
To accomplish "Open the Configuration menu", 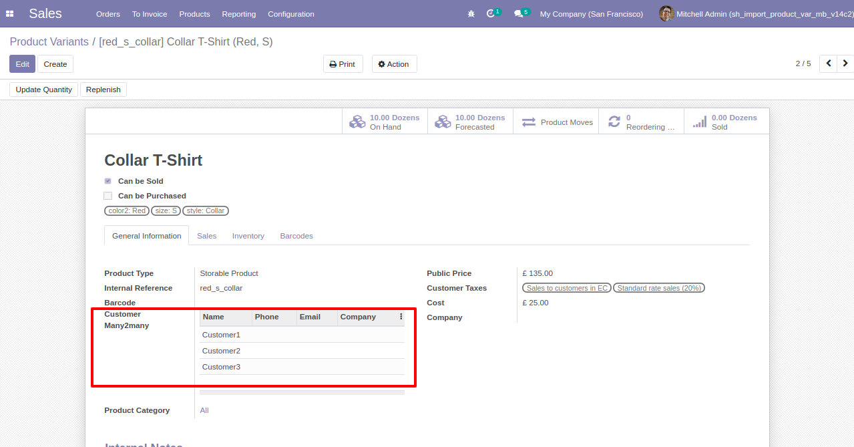I will pyautogui.click(x=291, y=14).
